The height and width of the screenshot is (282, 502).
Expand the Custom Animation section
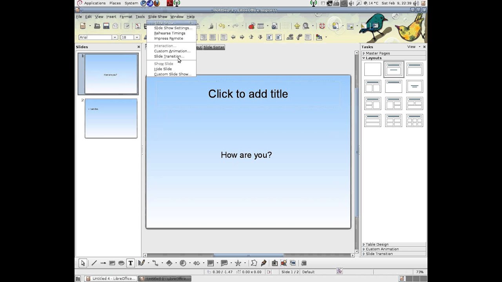394,249
